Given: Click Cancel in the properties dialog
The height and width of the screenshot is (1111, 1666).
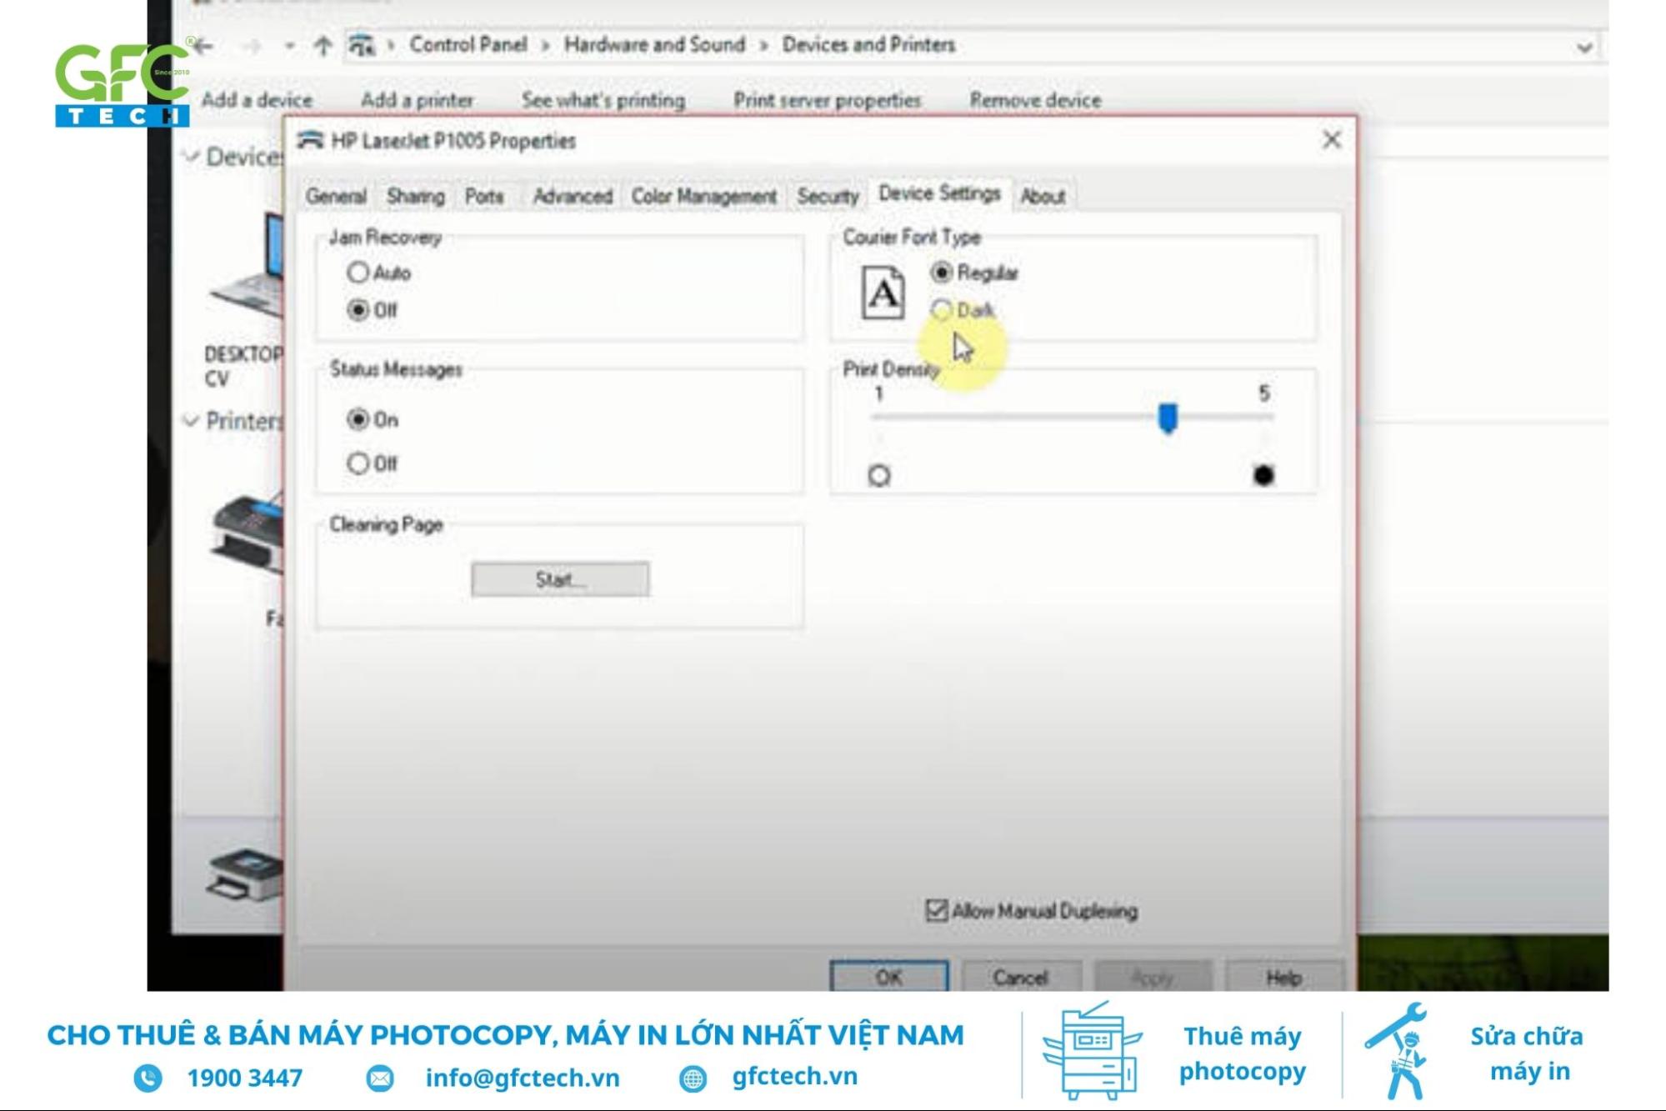Looking at the screenshot, I should [1020, 977].
